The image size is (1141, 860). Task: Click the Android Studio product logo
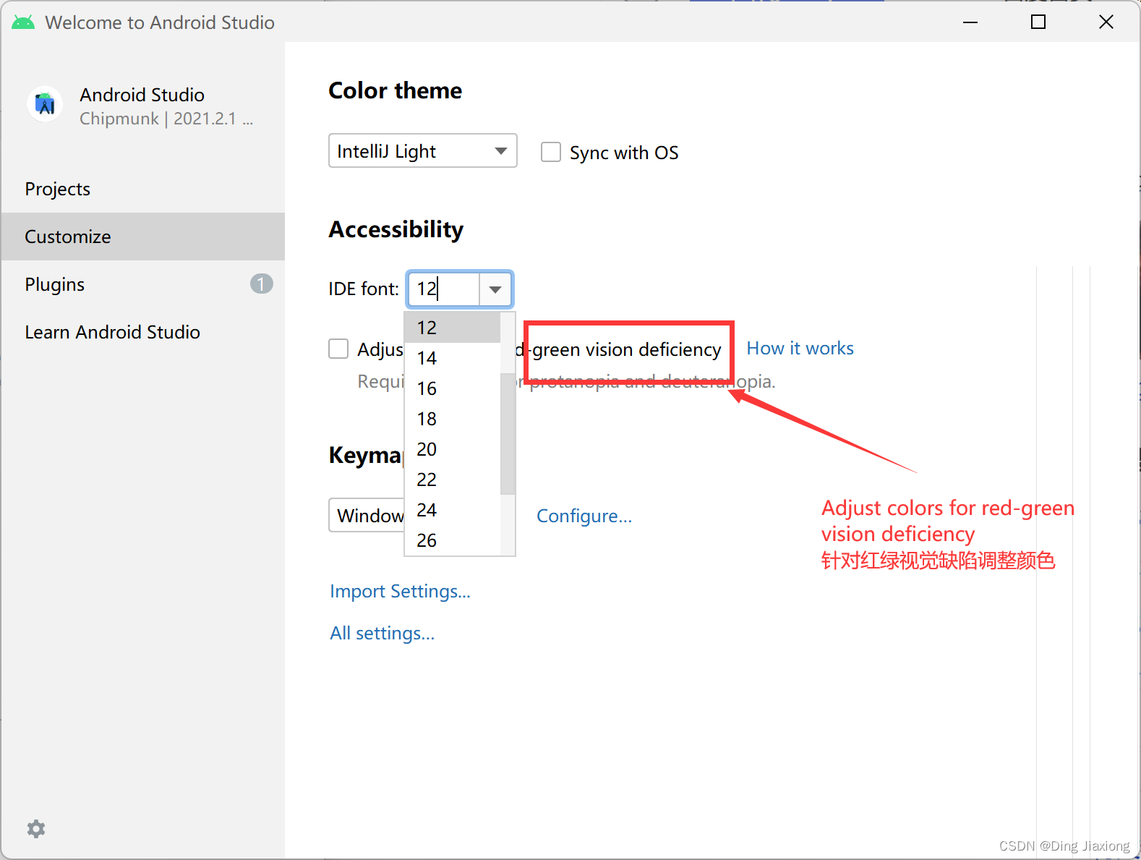tap(45, 105)
